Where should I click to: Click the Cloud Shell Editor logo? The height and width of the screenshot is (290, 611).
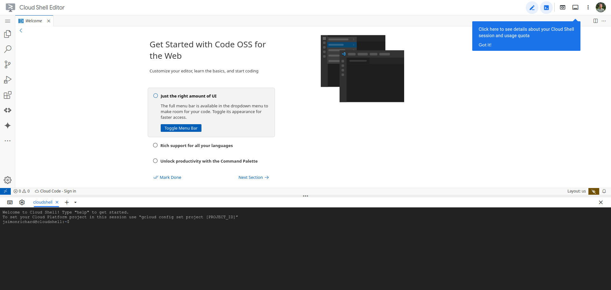point(11,7)
